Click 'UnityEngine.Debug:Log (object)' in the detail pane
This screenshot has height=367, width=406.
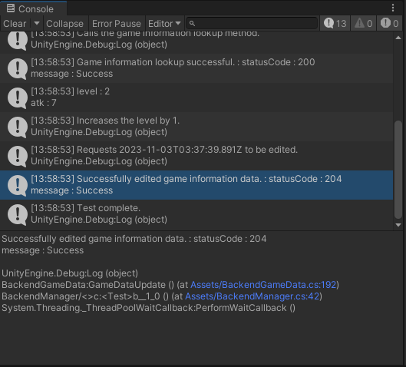(x=70, y=273)
